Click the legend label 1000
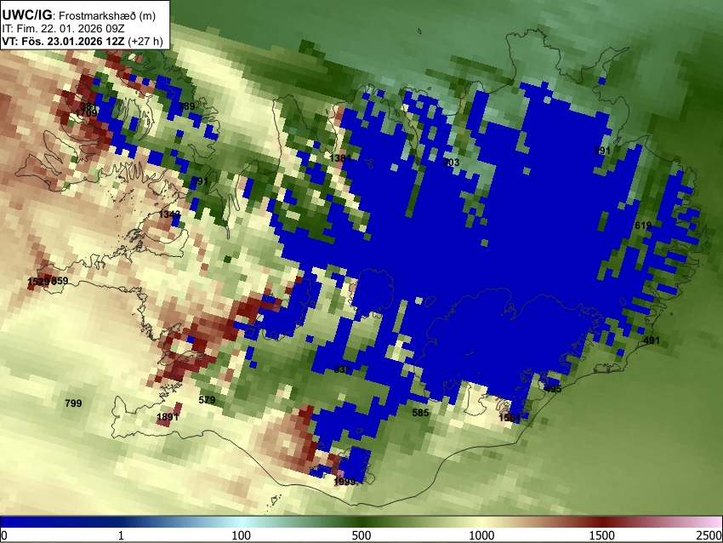The width and height of the screenshot is (723, 543). 481,535
